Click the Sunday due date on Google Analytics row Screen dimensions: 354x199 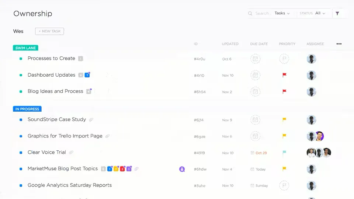coord(259,185)
